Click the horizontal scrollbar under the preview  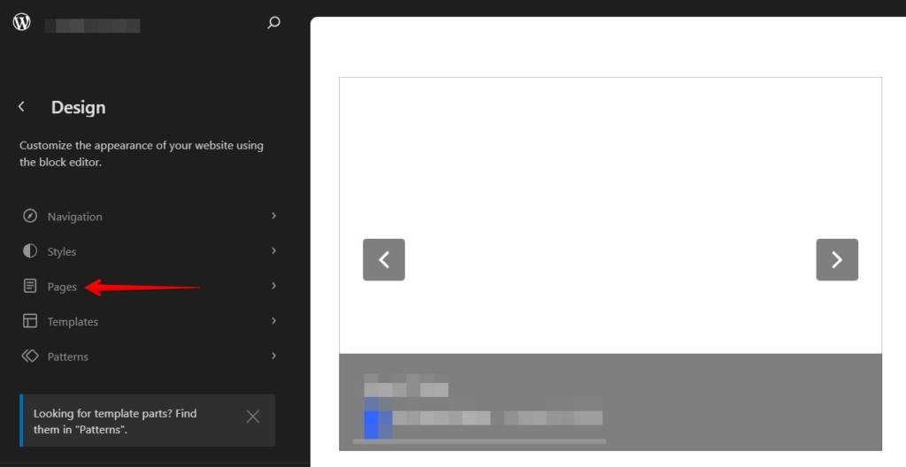coord(479,441)
